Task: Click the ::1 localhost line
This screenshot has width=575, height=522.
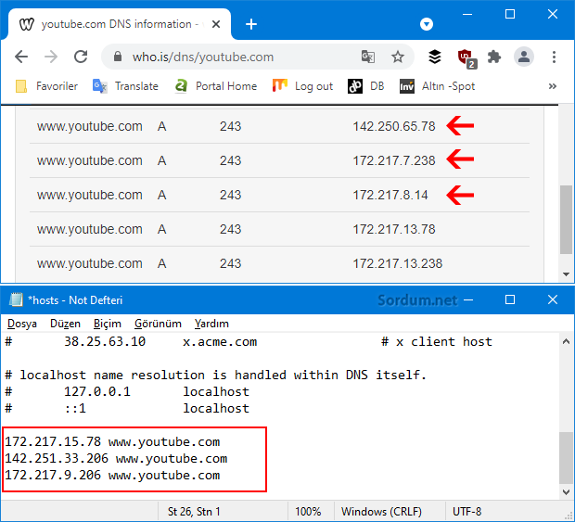Action: click(127, 408)
